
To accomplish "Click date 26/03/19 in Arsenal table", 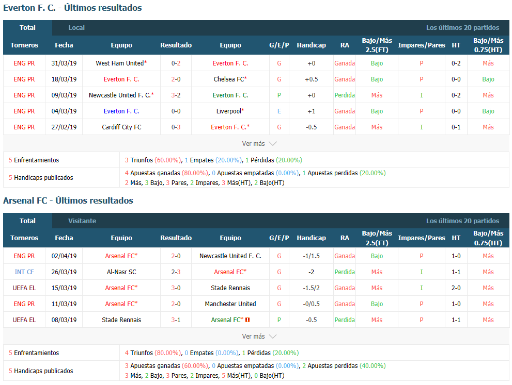I will point(64,272).
